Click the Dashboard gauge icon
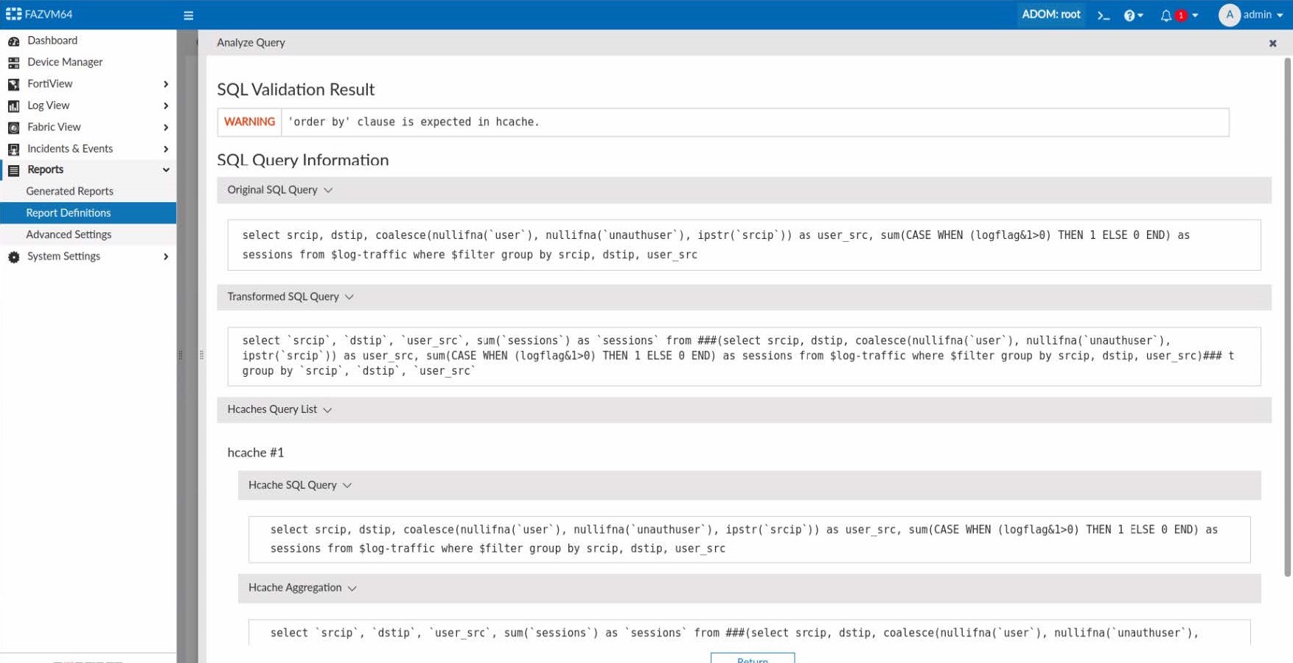The width and height of the screenshot is (1293, 663). tap(13, 41)
